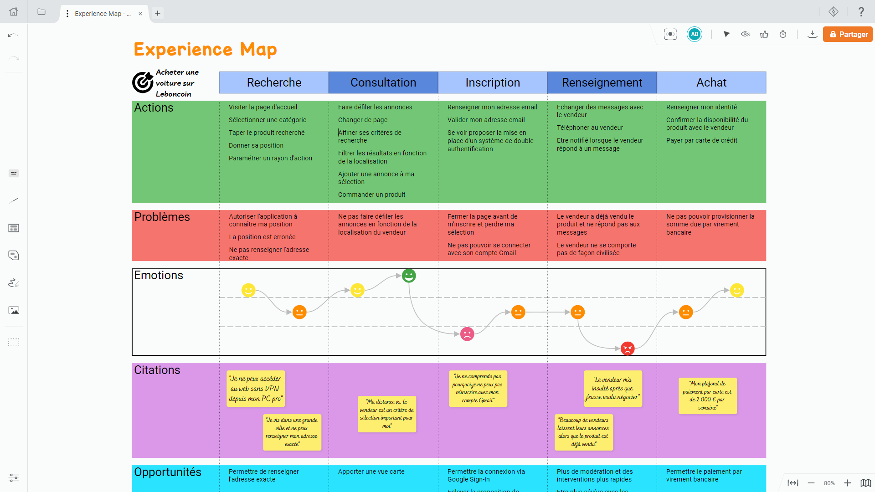Toggle hide collaborator cursors with eye icon

[746, 34]
